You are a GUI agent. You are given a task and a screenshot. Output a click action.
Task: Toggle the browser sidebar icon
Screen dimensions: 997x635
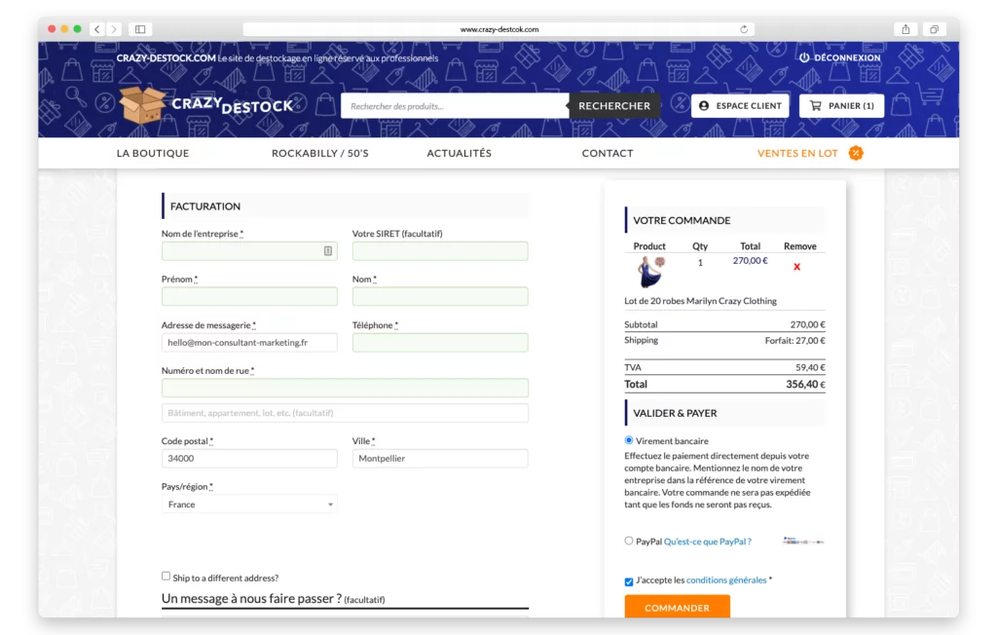(140, 29)
